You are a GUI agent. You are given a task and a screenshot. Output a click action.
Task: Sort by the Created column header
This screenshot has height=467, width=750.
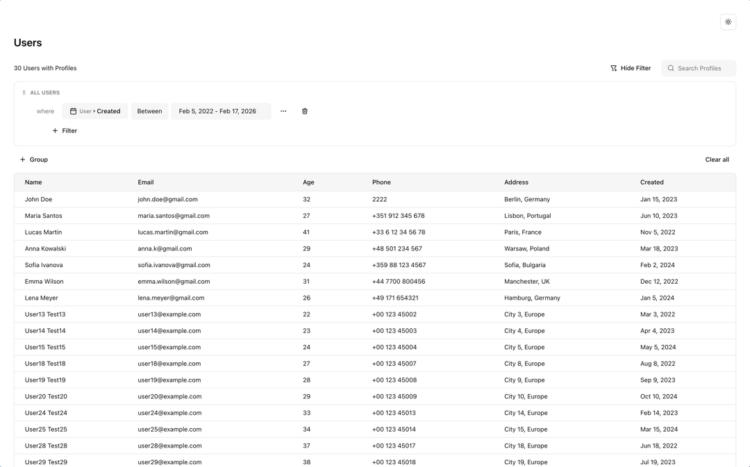[x=651, y=182]
